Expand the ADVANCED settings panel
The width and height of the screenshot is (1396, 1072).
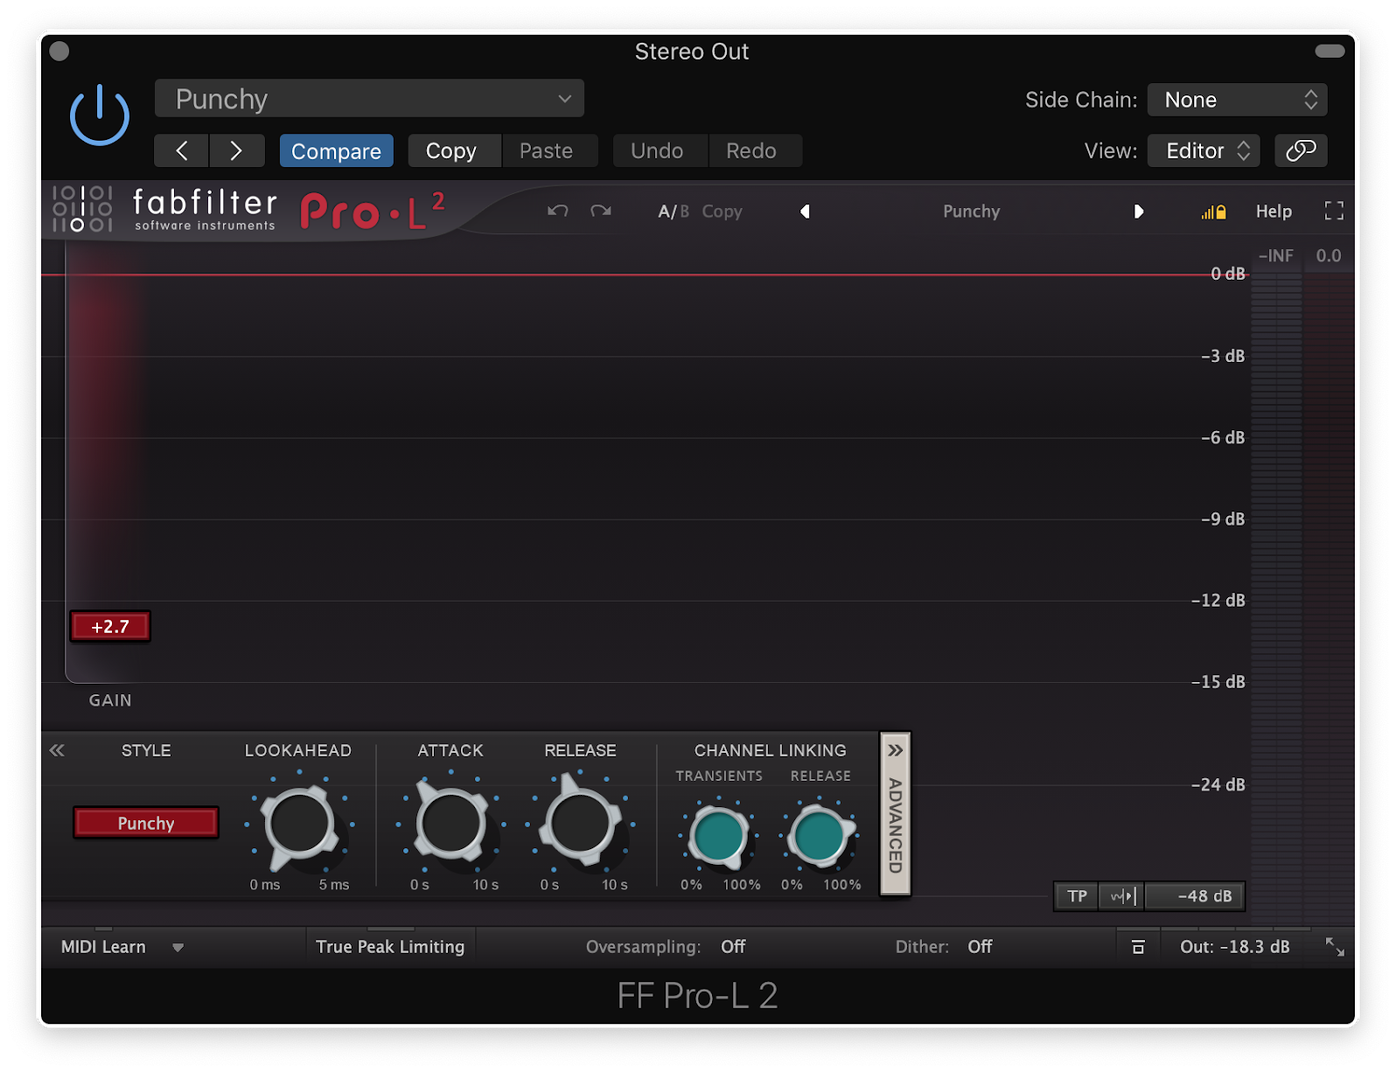(895, 815)
